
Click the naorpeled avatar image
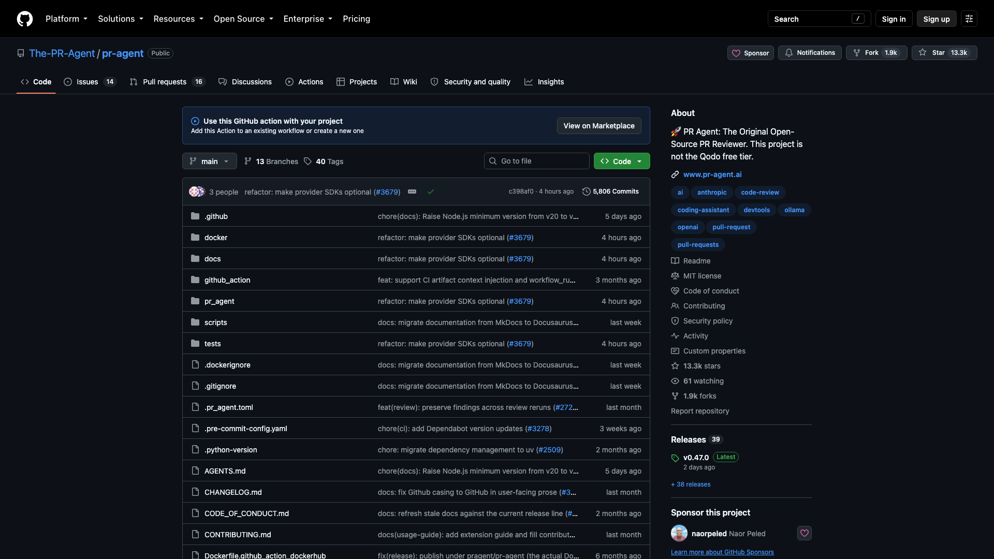pos(679,533)
